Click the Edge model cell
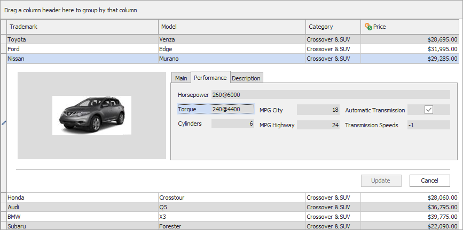This screenshot has width=463, height=230. coord(232,49)
